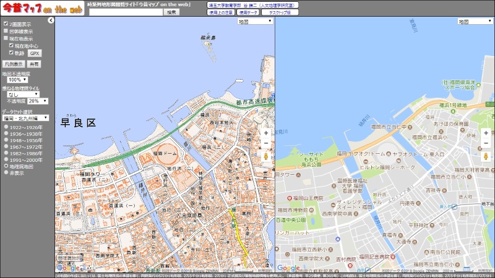Image resolution: width=495 pixels, height=278 pixels.
Task: Zoom in on the right map
Action: coord(486,133)
